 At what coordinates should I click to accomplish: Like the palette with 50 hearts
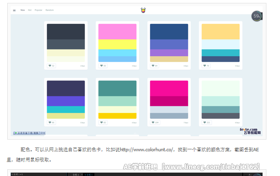click(x=103, y=66)
